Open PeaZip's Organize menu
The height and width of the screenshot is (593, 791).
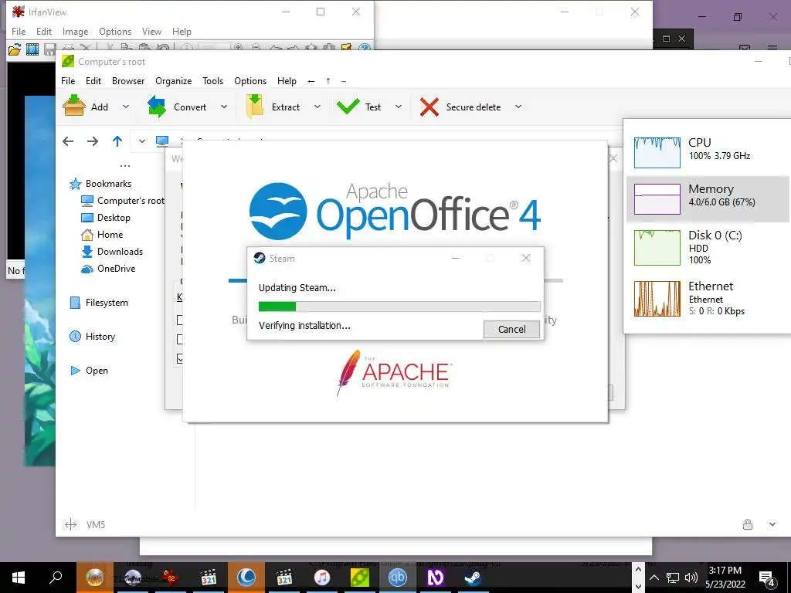tap(173, 80)
